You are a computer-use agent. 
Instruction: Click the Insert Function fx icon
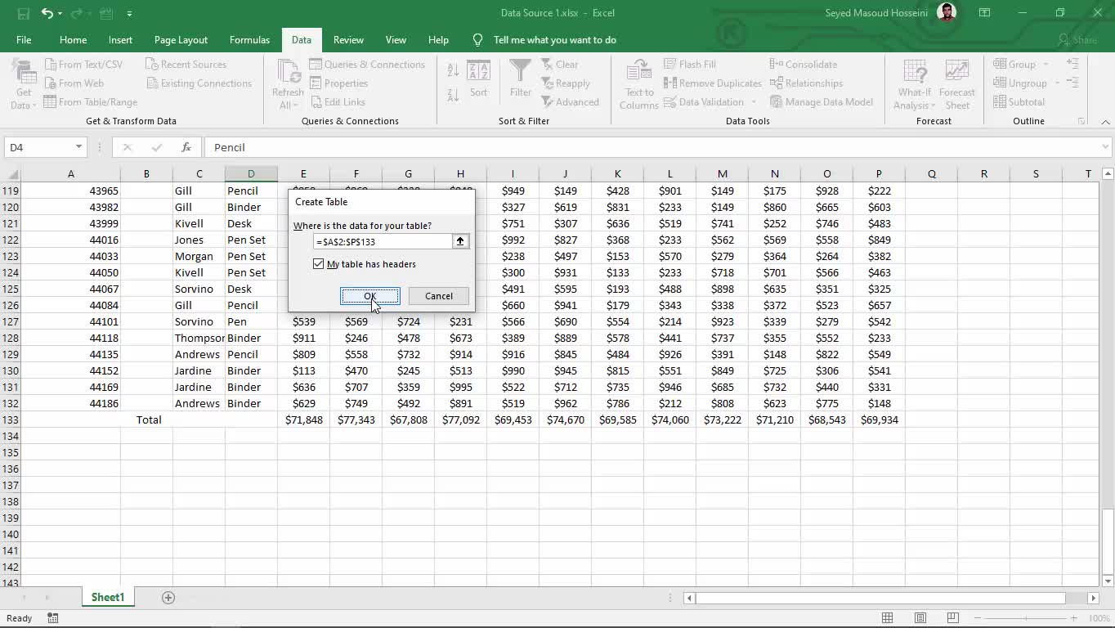186,147
